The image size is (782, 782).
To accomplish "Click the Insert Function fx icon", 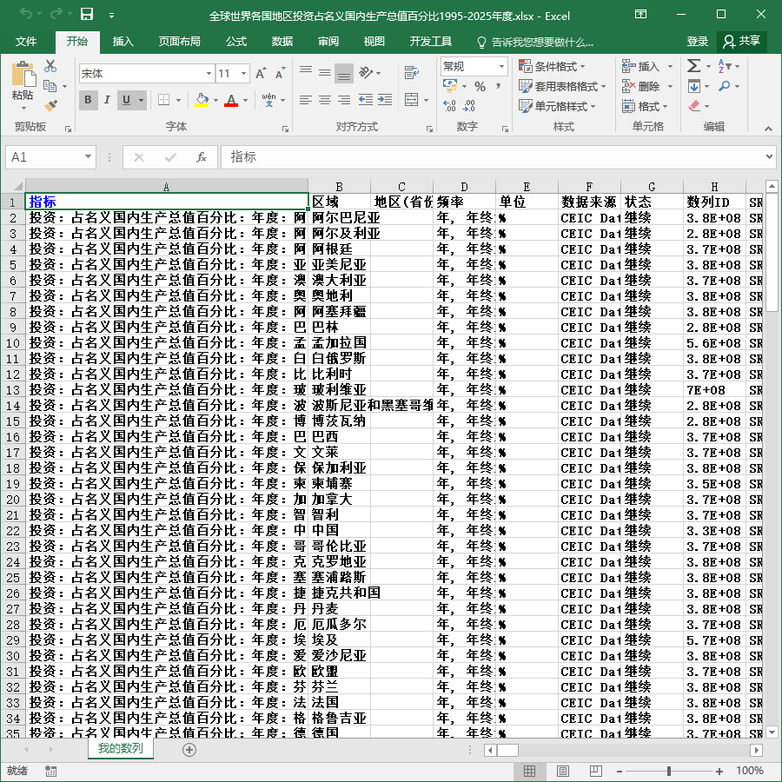I will pos(201,157).
